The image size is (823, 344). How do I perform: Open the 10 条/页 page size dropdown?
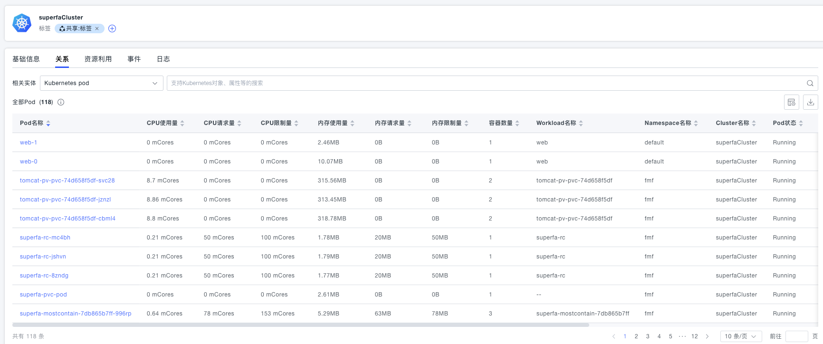pos(741,336)
